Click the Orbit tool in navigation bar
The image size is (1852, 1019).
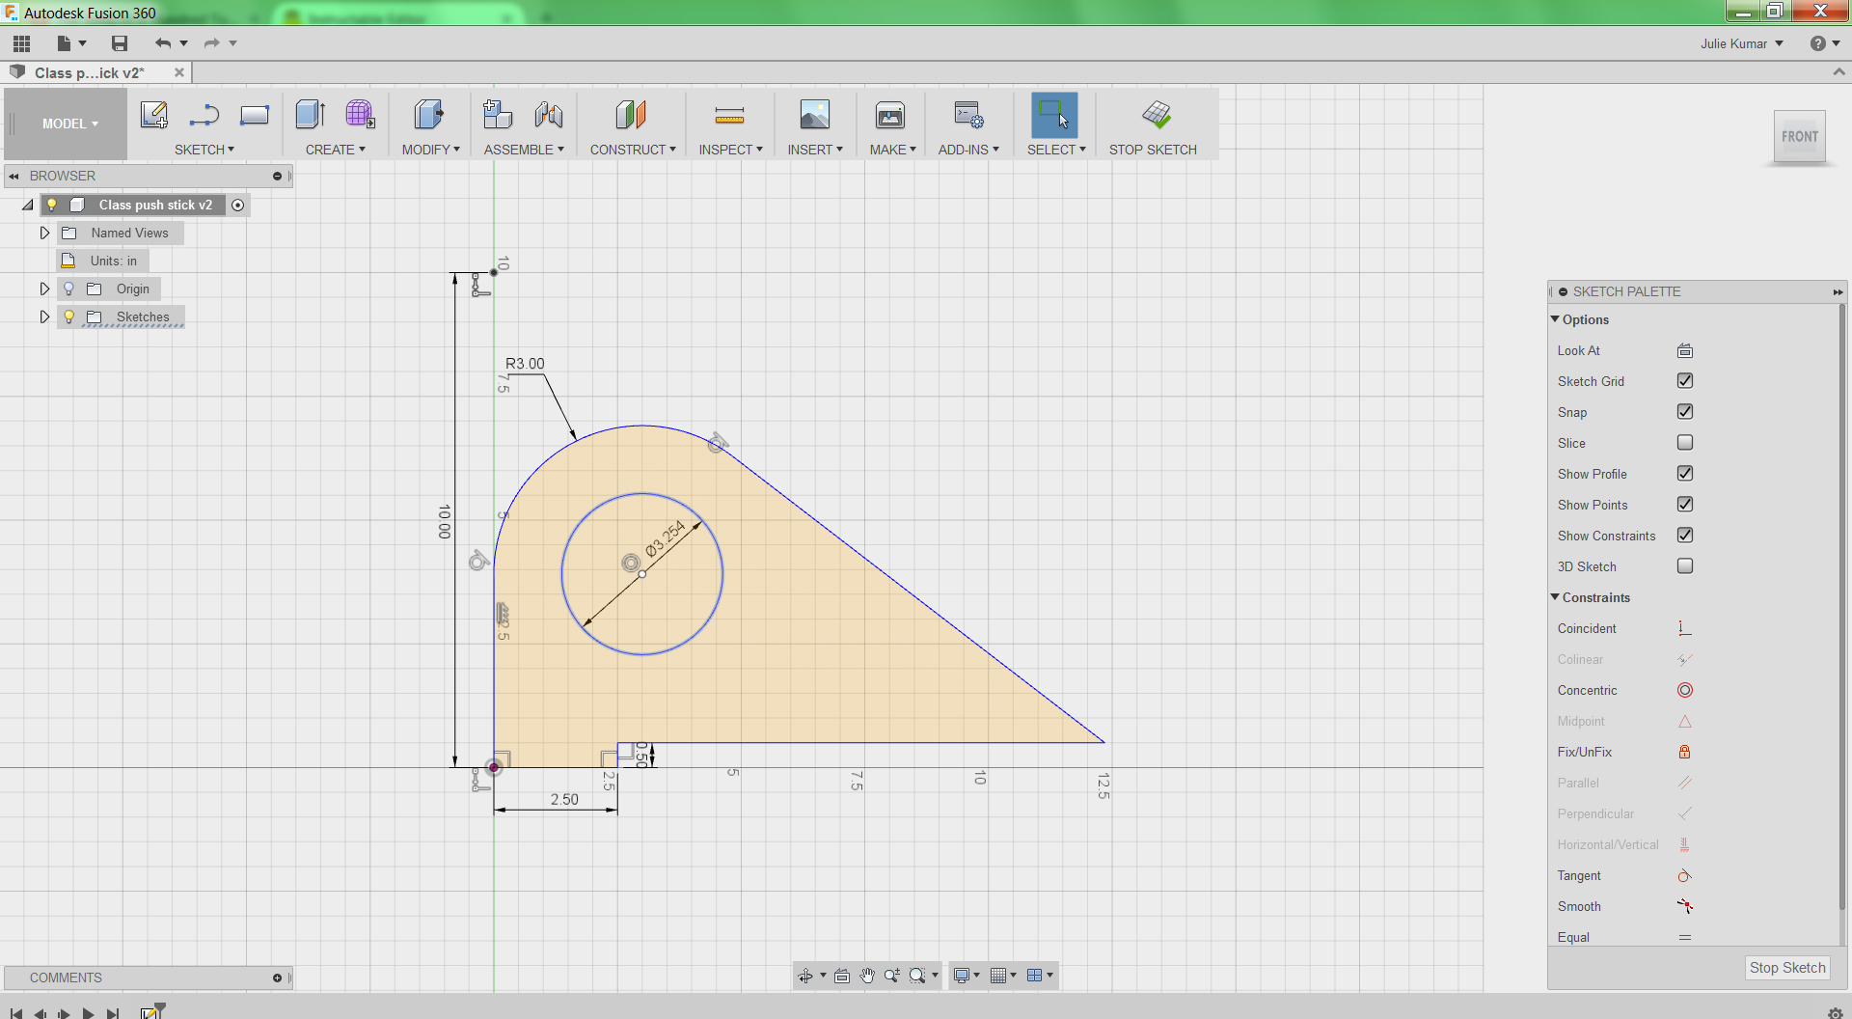tap(805, 976)
